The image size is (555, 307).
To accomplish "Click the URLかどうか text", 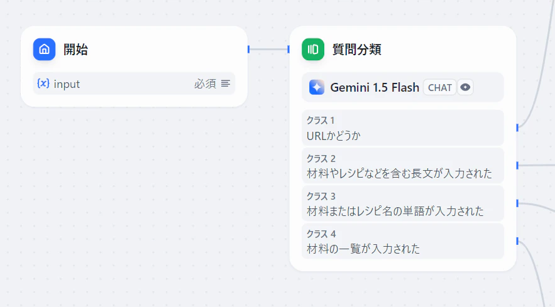I will pyautogui.click(x=333, y=136).
